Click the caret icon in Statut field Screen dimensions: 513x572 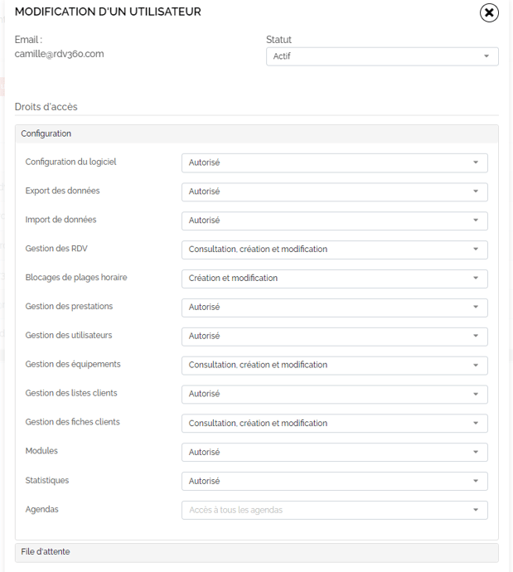point(486,56)
